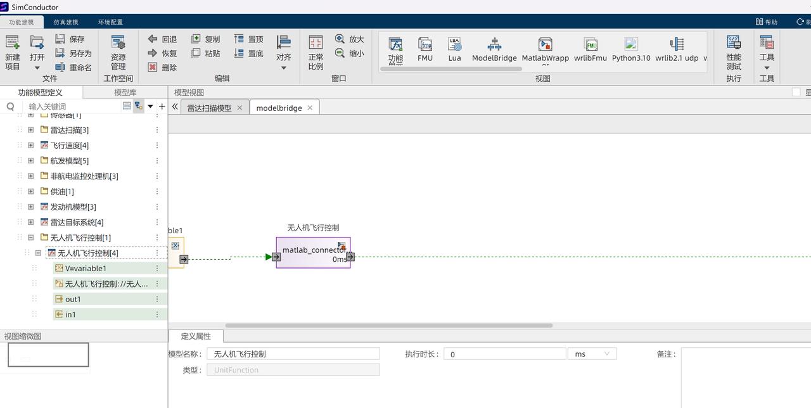The width and height of the screenshot is (811, 408).
Task: Click the FMU model icon
Action: point(425,44)
